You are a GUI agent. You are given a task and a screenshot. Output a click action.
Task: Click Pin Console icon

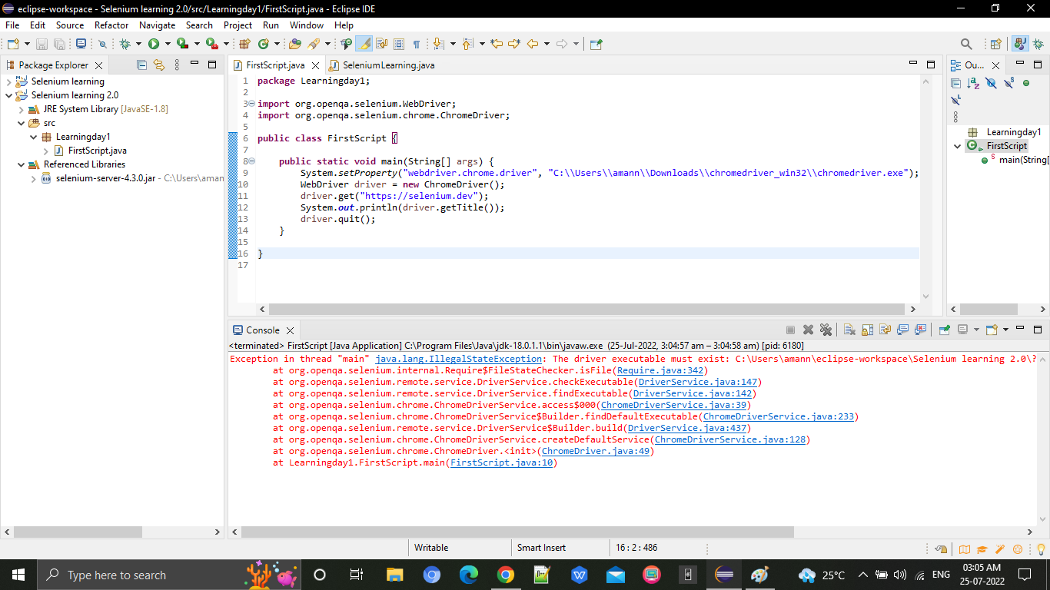coord(944,330)
